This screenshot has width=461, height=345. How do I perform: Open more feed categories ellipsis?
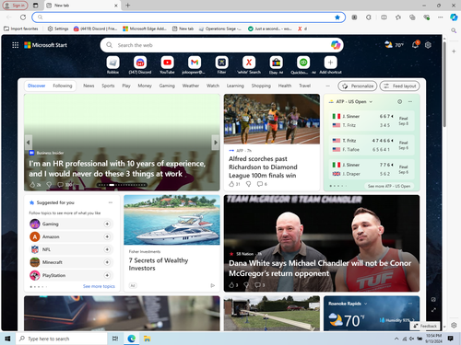tap(327, 86)
